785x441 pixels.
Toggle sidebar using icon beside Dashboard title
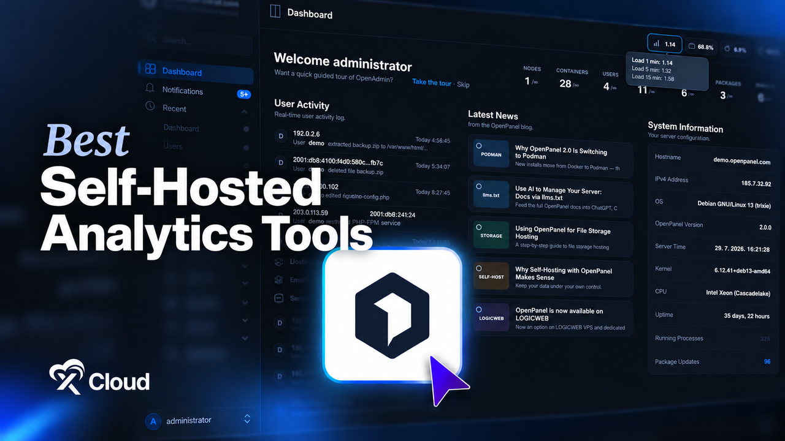[275, 11]
